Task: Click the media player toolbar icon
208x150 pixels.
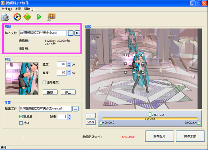Action: coord(17,17)
